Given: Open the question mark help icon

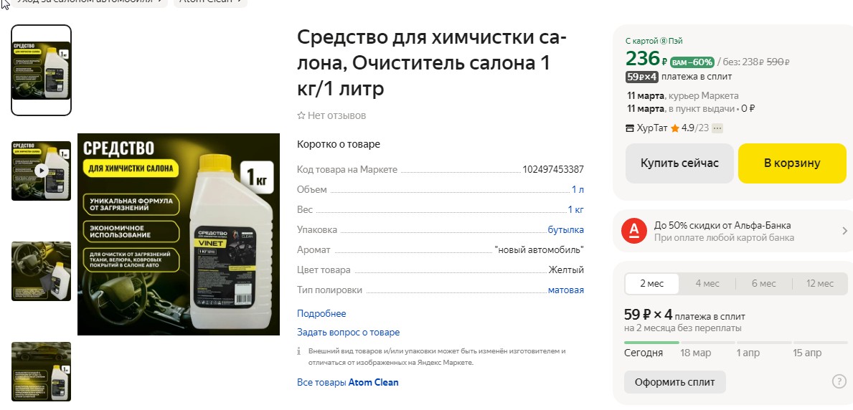Looking at the screenshot, I should (839, 382).
